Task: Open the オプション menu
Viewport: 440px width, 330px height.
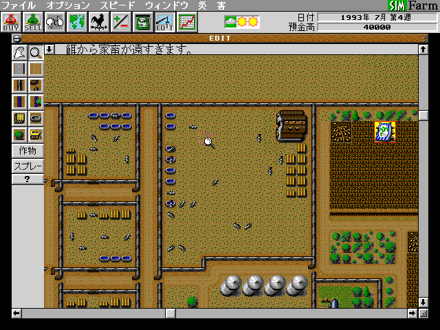Action: [68, 5]
